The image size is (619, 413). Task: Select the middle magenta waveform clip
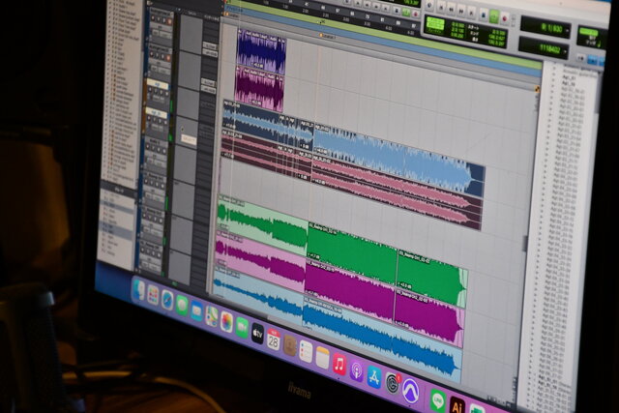pyautogui.click(x=349, y=291)
